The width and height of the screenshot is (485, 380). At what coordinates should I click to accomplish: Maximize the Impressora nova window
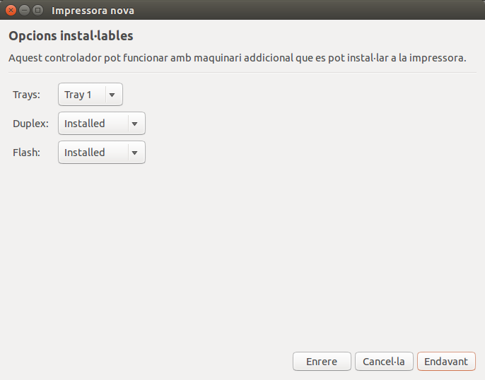pos(37,11)
